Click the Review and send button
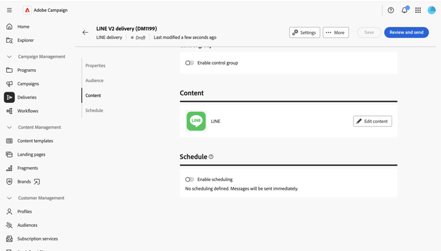Image resolution: width=441 pixels, height=251 pixels. pos(406,32)
